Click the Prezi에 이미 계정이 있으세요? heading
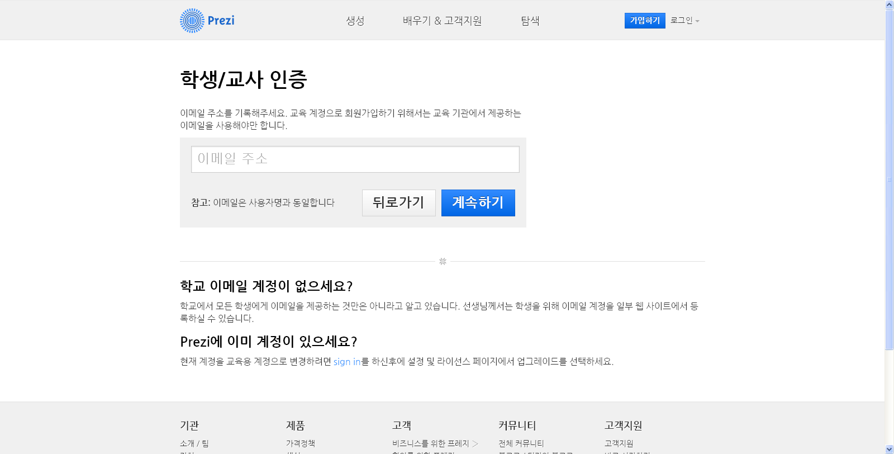This screenshot has width=894, height=454. [269, 342]
